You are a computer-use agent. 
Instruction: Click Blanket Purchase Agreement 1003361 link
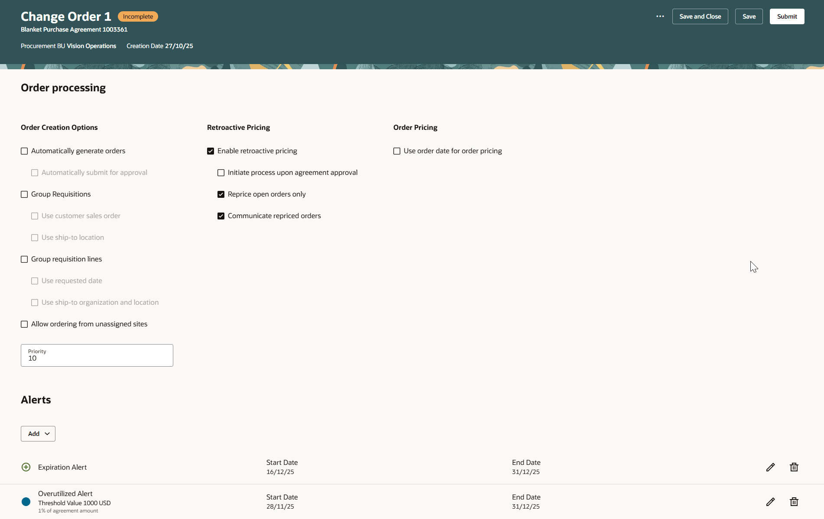coord(74,29)
